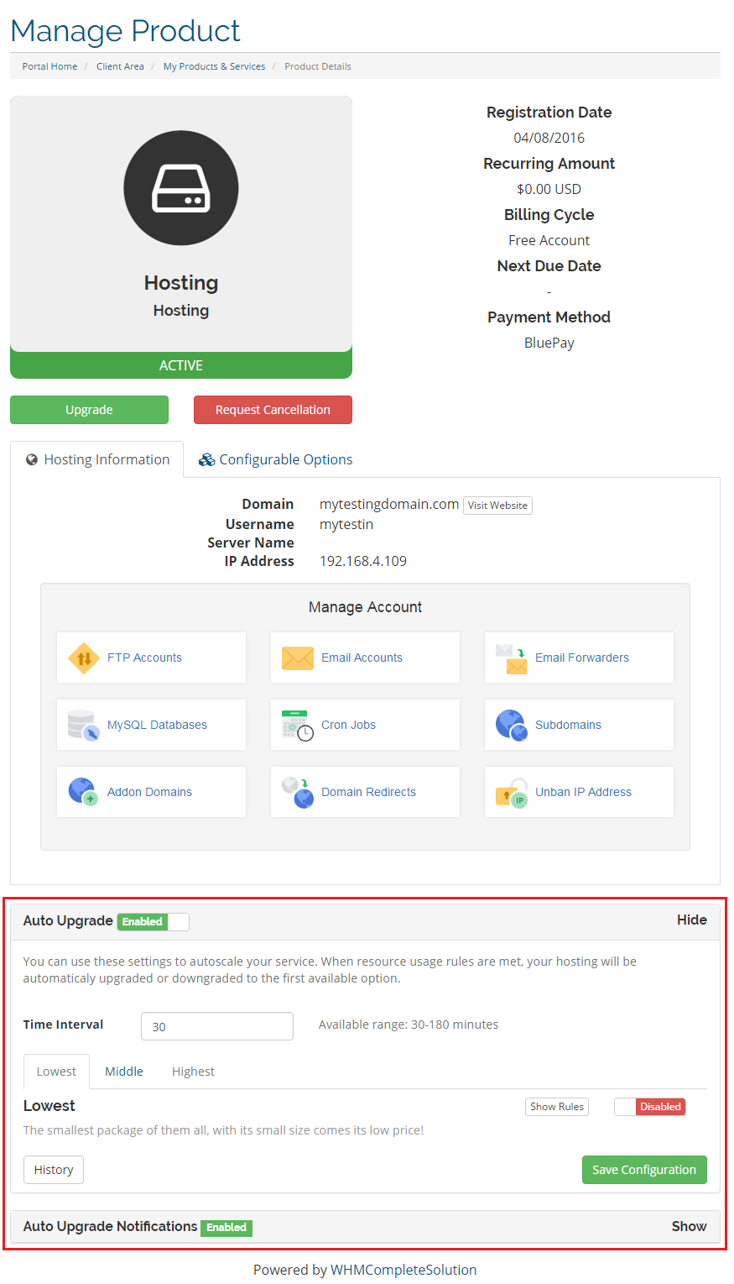The width and height of the screenshot is (734, 1284).
Task: Click the Free Account billing cycle text
Action: (549, 240)
